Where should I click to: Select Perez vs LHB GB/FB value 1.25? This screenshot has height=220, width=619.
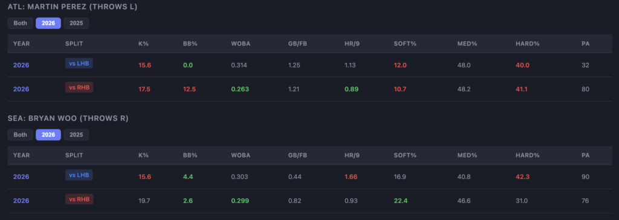tap(294, 65)
